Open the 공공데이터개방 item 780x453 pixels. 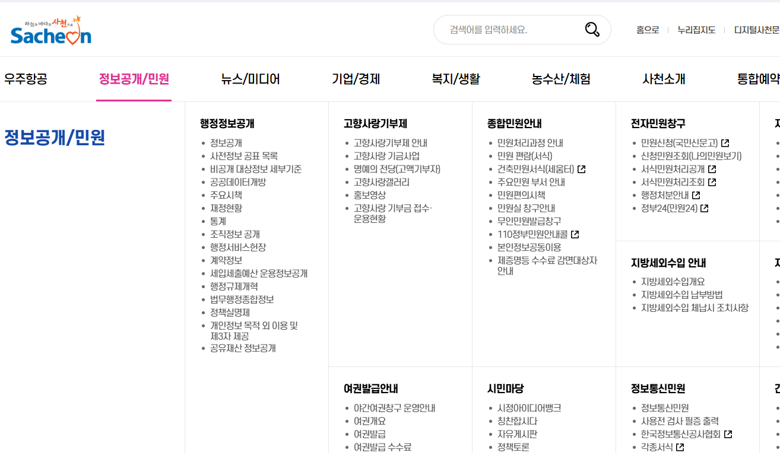tap(238, 182)
